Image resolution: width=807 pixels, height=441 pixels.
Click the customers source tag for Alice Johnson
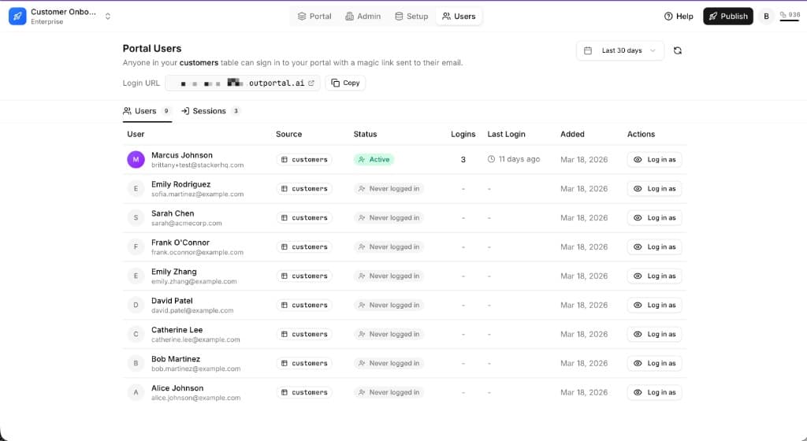coord(304,392)
